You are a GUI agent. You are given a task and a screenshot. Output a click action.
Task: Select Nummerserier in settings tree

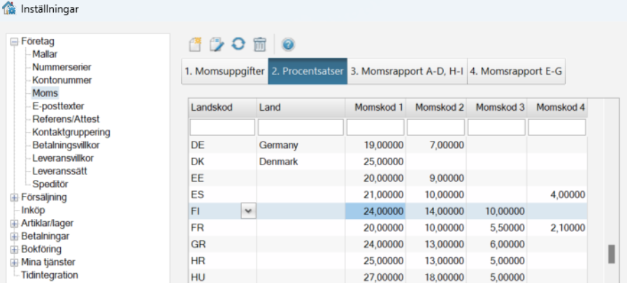[62, 67]
